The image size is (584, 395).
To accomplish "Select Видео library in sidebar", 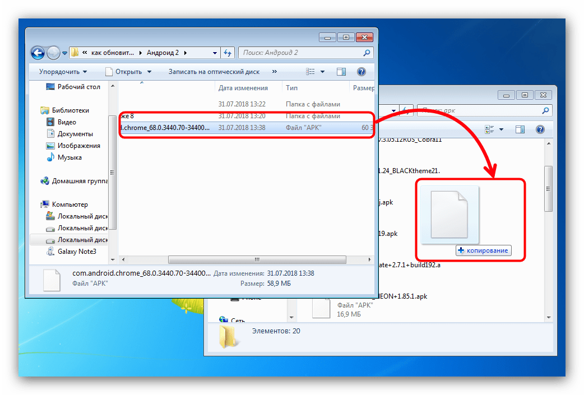I will tap(67, 122).
